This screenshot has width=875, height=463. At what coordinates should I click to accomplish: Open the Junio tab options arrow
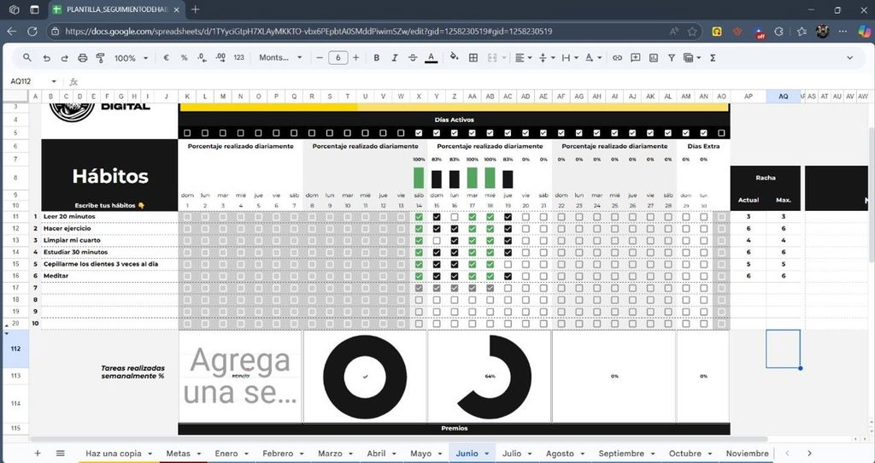[486, 454]
